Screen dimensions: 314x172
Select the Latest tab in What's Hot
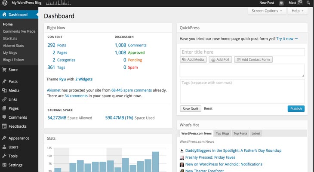click(256, 134)
